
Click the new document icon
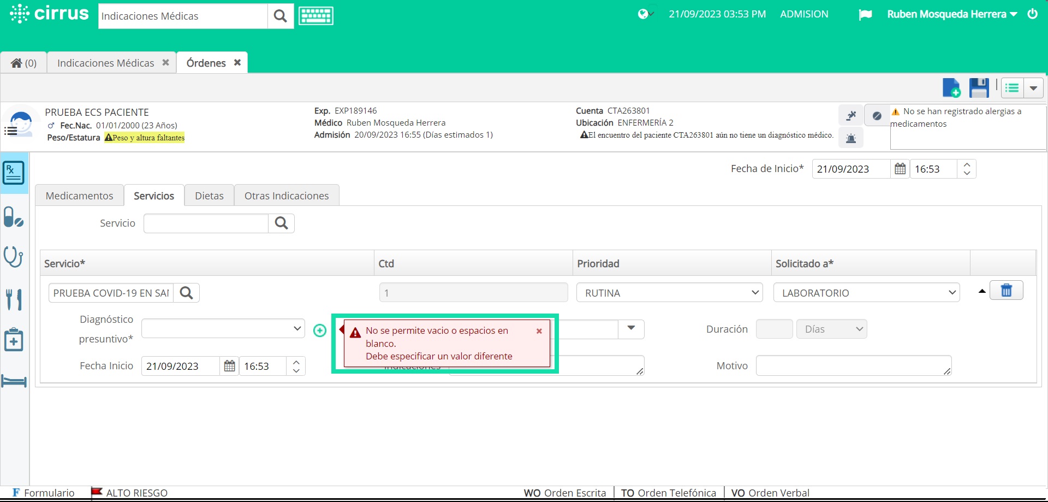point(951,87)
